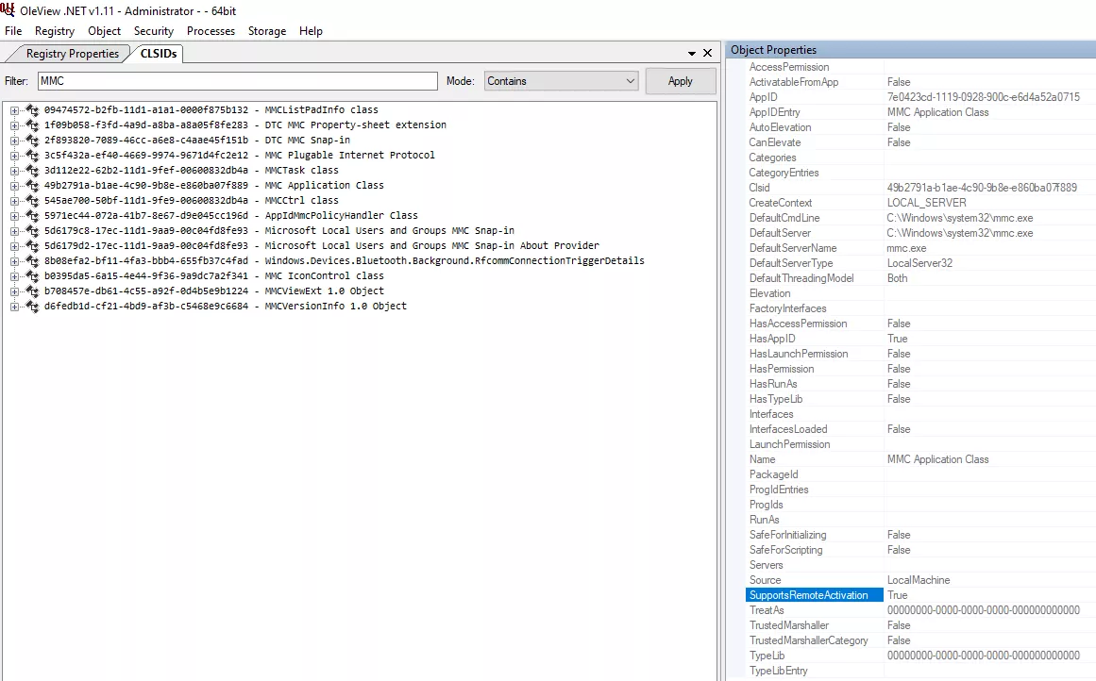Click the COM icon beside MMCTask class
Screen dimensions: 1096x681
click(32, 171)
